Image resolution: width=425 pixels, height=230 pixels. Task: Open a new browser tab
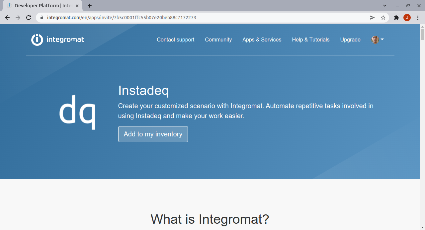90,6
